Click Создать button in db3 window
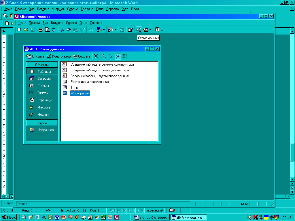 tap(82, 56)
